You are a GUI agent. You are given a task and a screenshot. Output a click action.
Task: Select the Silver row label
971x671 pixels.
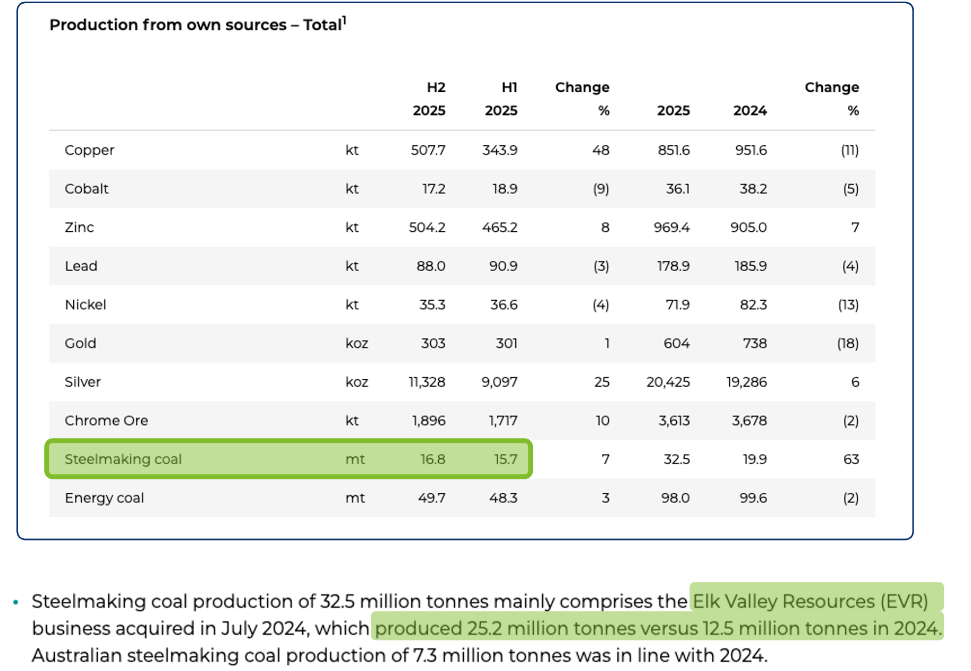click(x=82, y=382)
